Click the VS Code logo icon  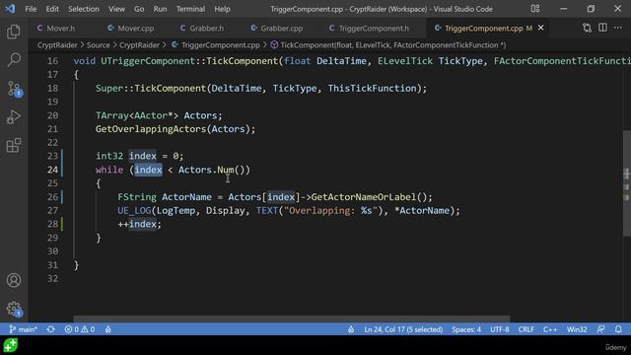(x=10, y=9)
